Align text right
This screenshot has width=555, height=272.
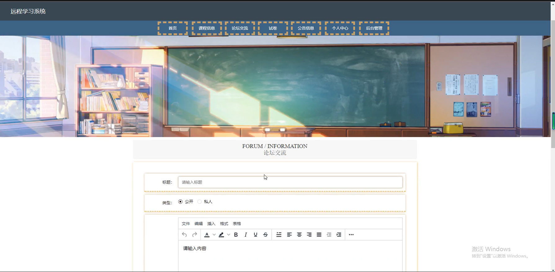[x=309, y=235]
